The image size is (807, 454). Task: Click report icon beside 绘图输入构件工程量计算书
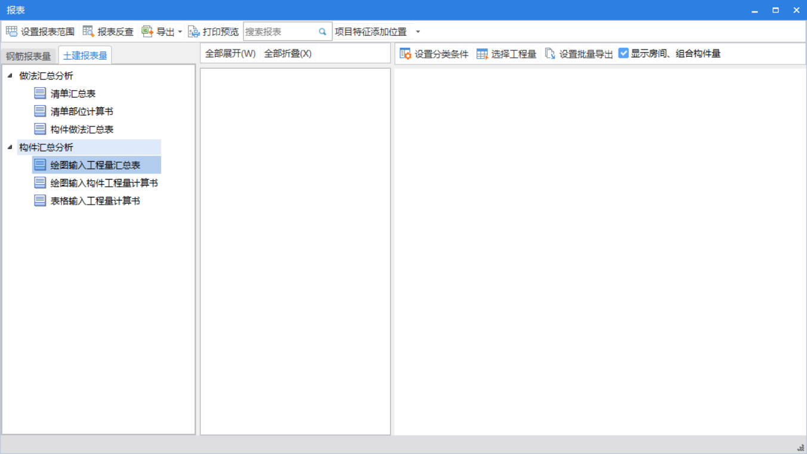[40, 183]
